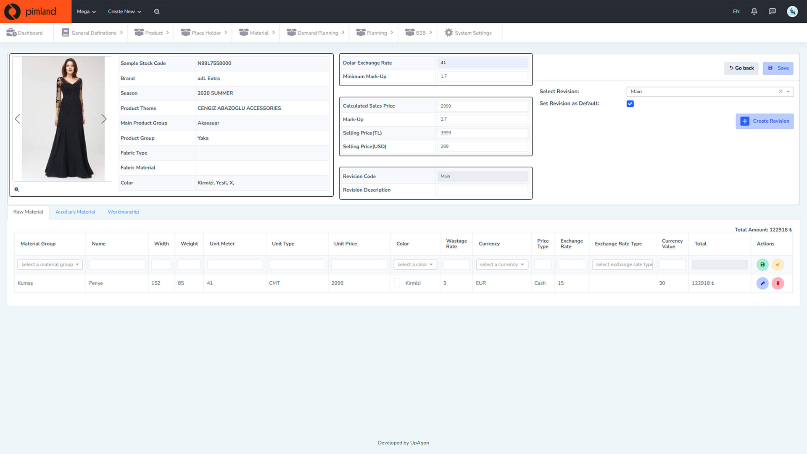Click the Kirmizi color swatch box

(x=397, y=283)
